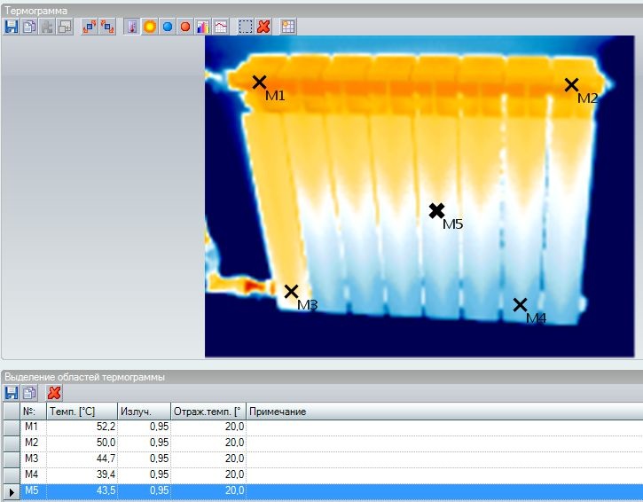Click the red X delete icon in the top toolbar
643x502 pixels.
[263, 27]
